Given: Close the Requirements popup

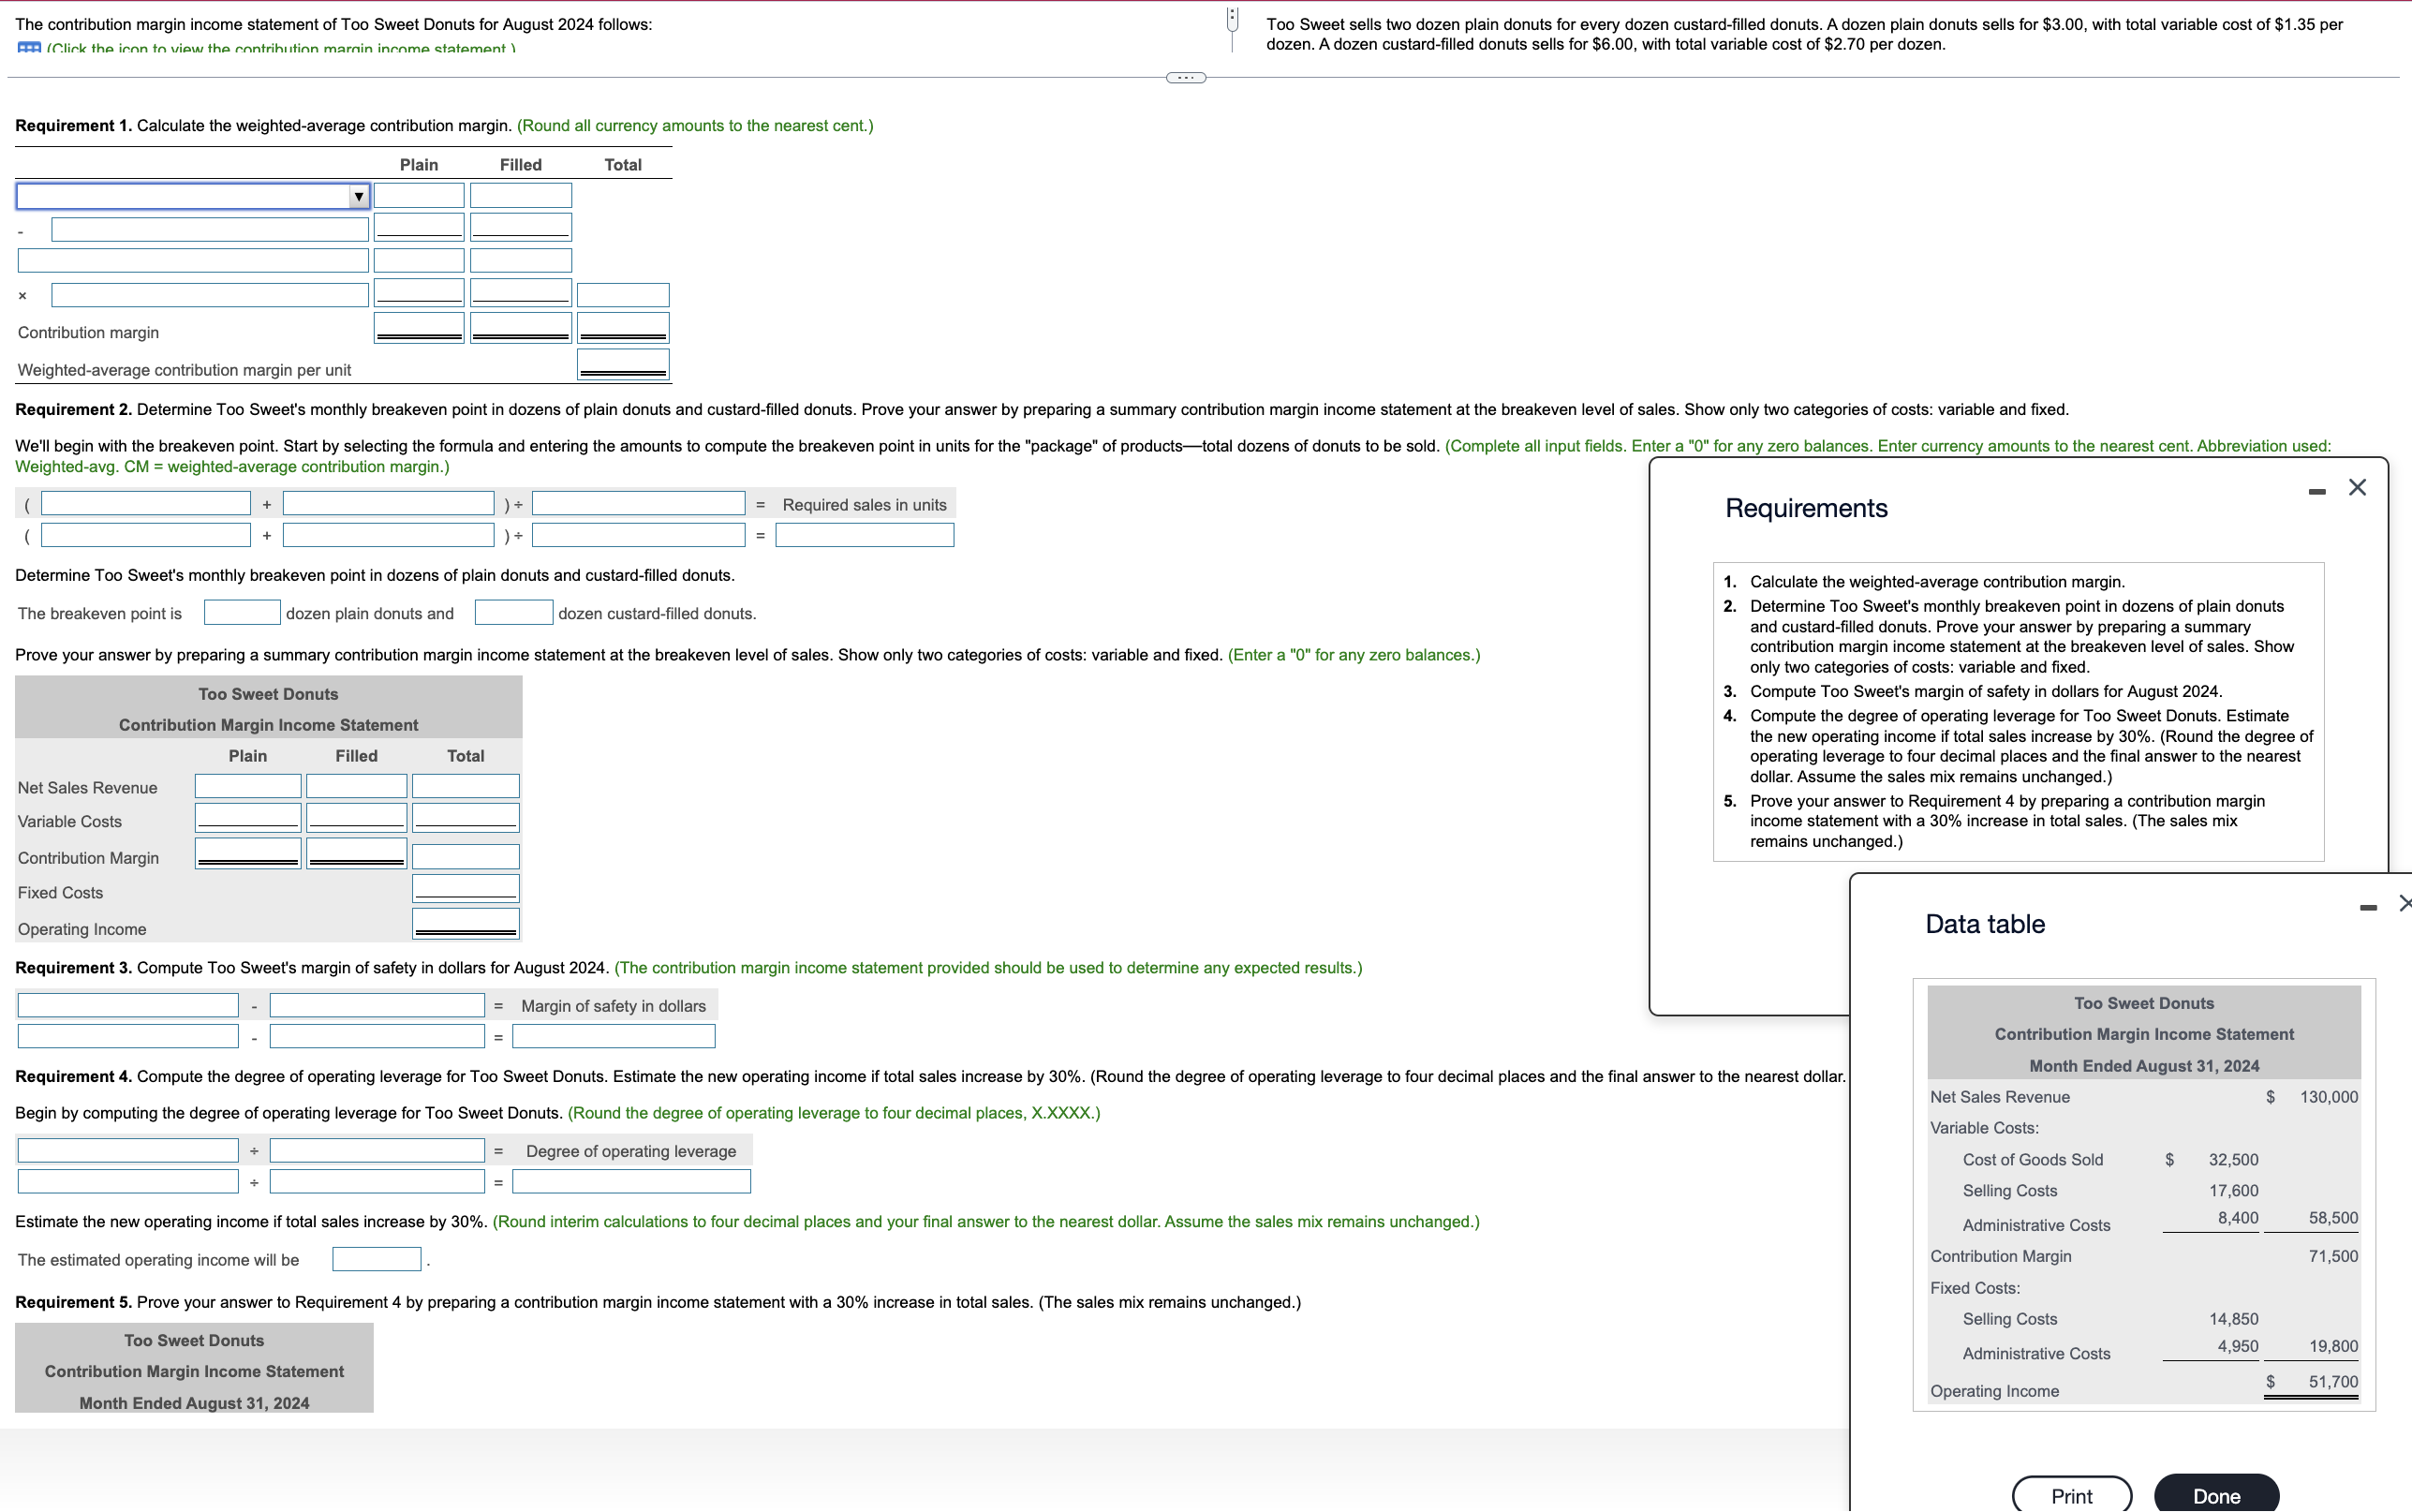Looking at the screenshot, I should [2357, 488].
